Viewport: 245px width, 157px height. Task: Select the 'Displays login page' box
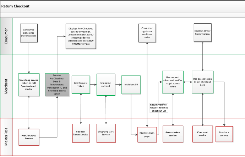click(x=147, y=135)
